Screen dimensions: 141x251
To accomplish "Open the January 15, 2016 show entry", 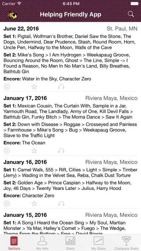I will 70,223.
